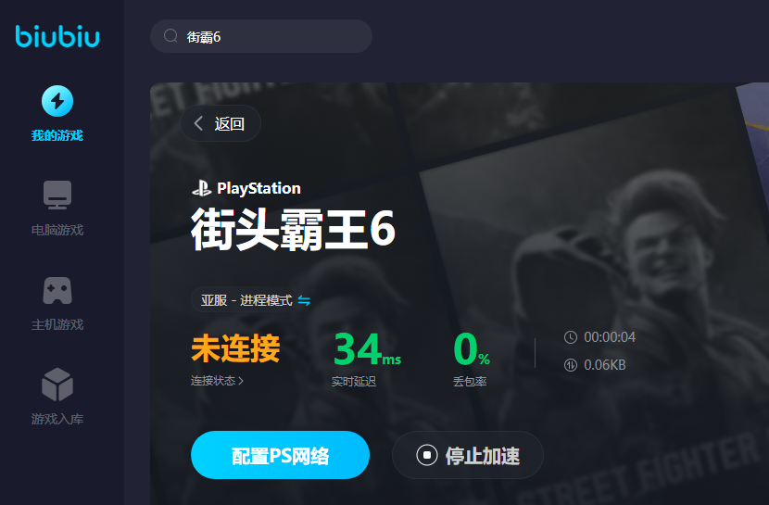Click the switch arrows next to 进程模式

[x=304, y=300]
